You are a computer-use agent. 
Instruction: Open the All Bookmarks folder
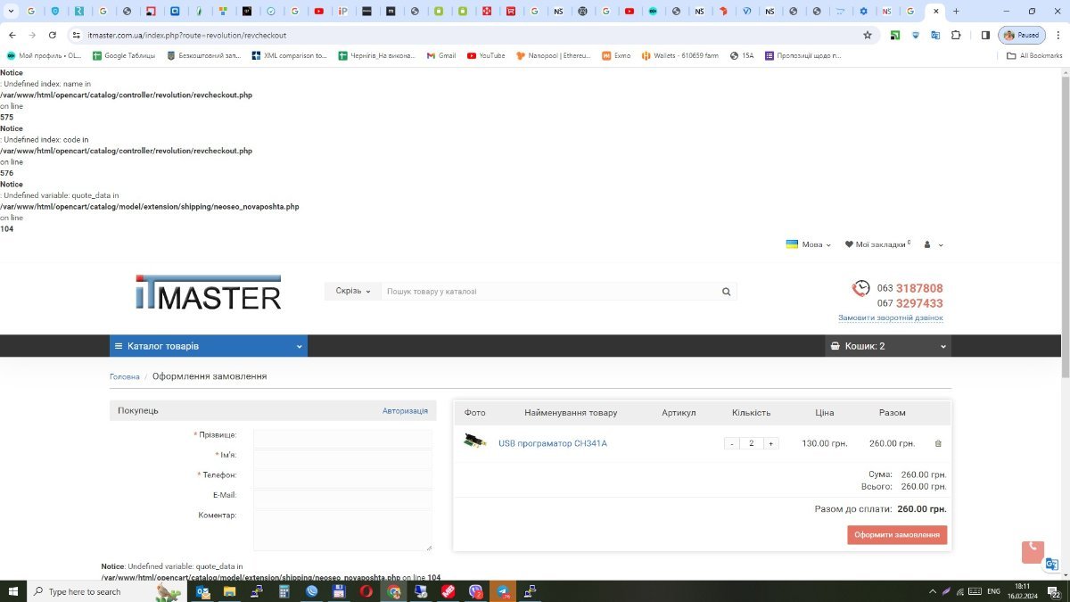[1034, 55]
